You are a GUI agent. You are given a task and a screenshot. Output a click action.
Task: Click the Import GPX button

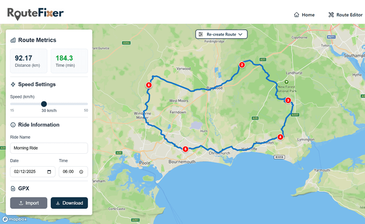click(29, 203)
